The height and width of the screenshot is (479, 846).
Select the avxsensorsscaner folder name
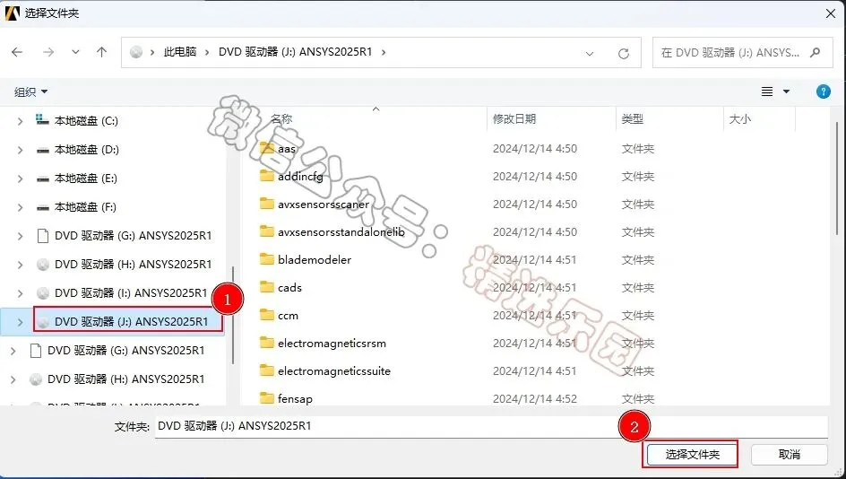coord(324,205)
